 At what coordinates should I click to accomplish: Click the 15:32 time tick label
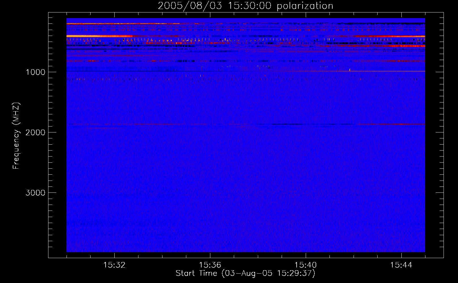[x=114, y=265]
